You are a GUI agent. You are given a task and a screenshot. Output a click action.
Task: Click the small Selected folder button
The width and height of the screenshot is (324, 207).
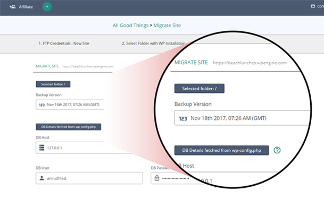(53, 84)
